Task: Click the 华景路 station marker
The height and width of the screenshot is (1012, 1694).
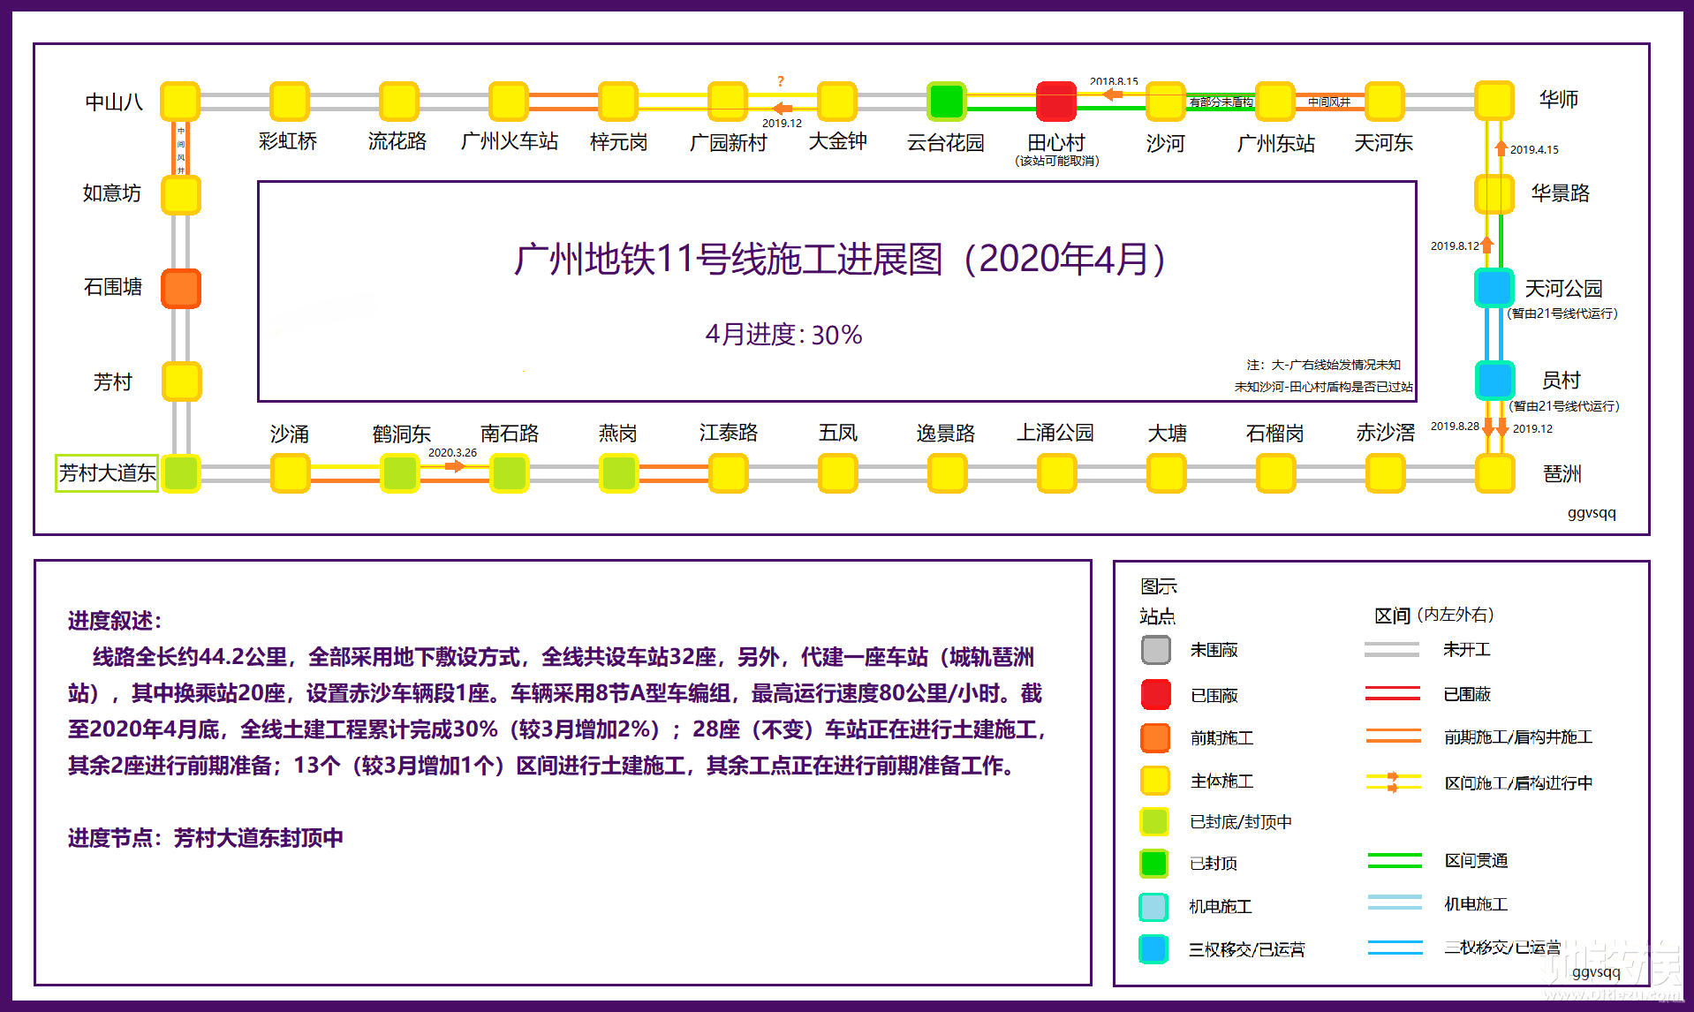Action: pyautogui.click(x=1495, y=194)
